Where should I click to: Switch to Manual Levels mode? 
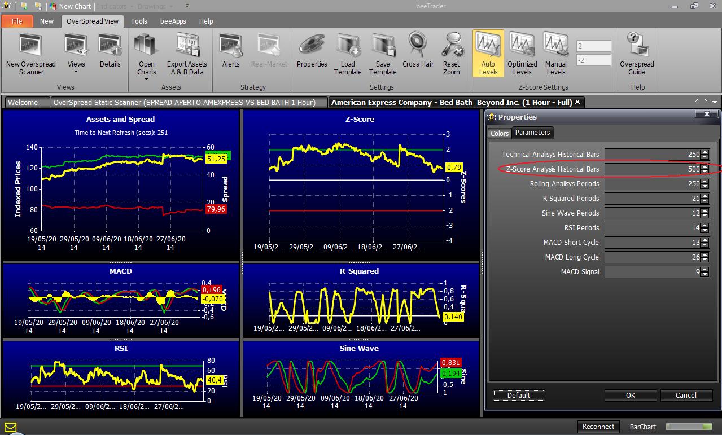point(556,54)
